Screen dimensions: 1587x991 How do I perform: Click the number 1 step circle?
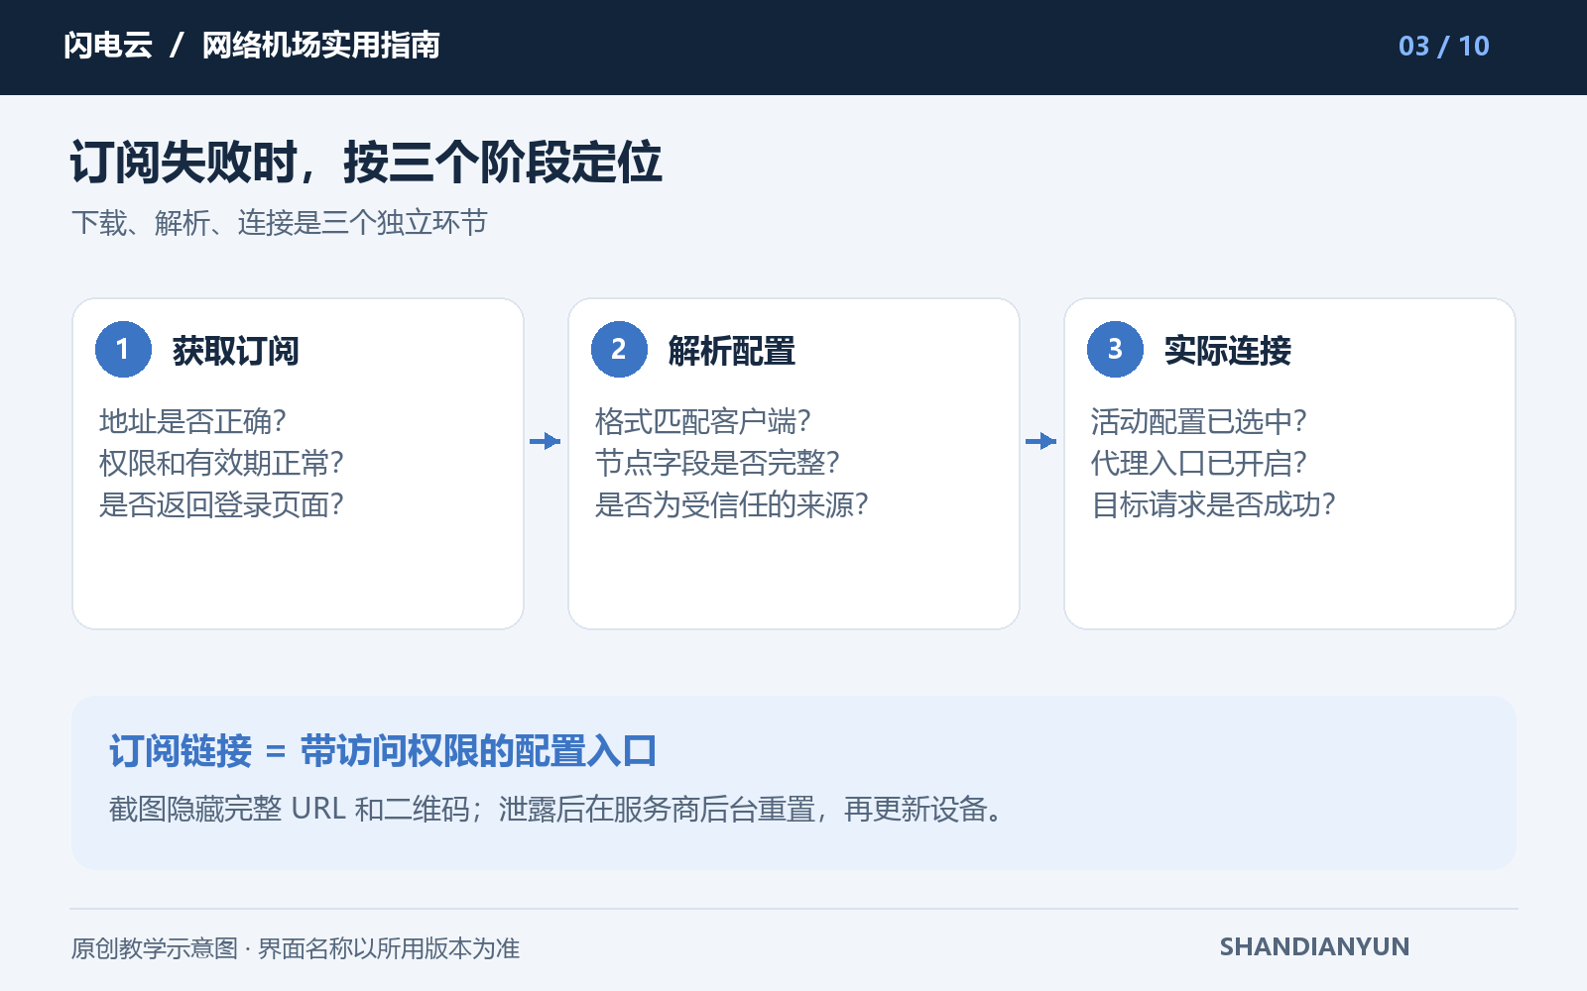click(x=123, y=349)
